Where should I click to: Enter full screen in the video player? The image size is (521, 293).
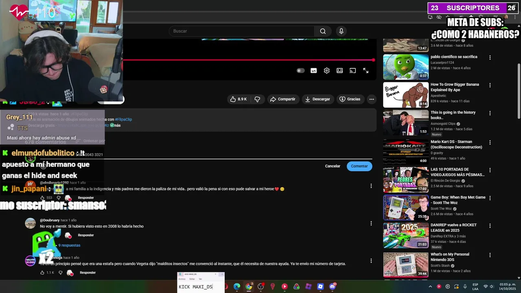pos(366,71)
